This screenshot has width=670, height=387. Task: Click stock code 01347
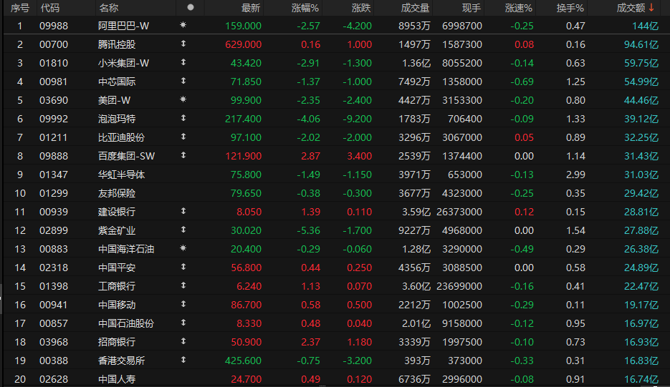point(54,175)
